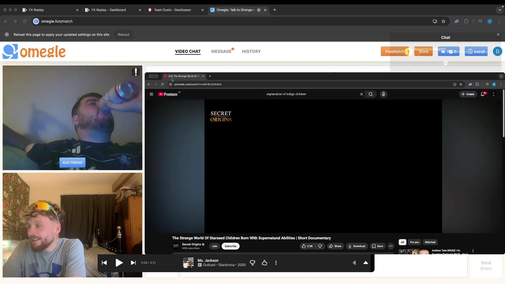Open Ms. Jackson track options menu
Image resolution: width=505 pixels, height=284 pixels.
tap(276, 263)
